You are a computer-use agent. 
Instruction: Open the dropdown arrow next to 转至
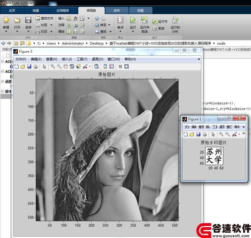[x=109, y=25]
